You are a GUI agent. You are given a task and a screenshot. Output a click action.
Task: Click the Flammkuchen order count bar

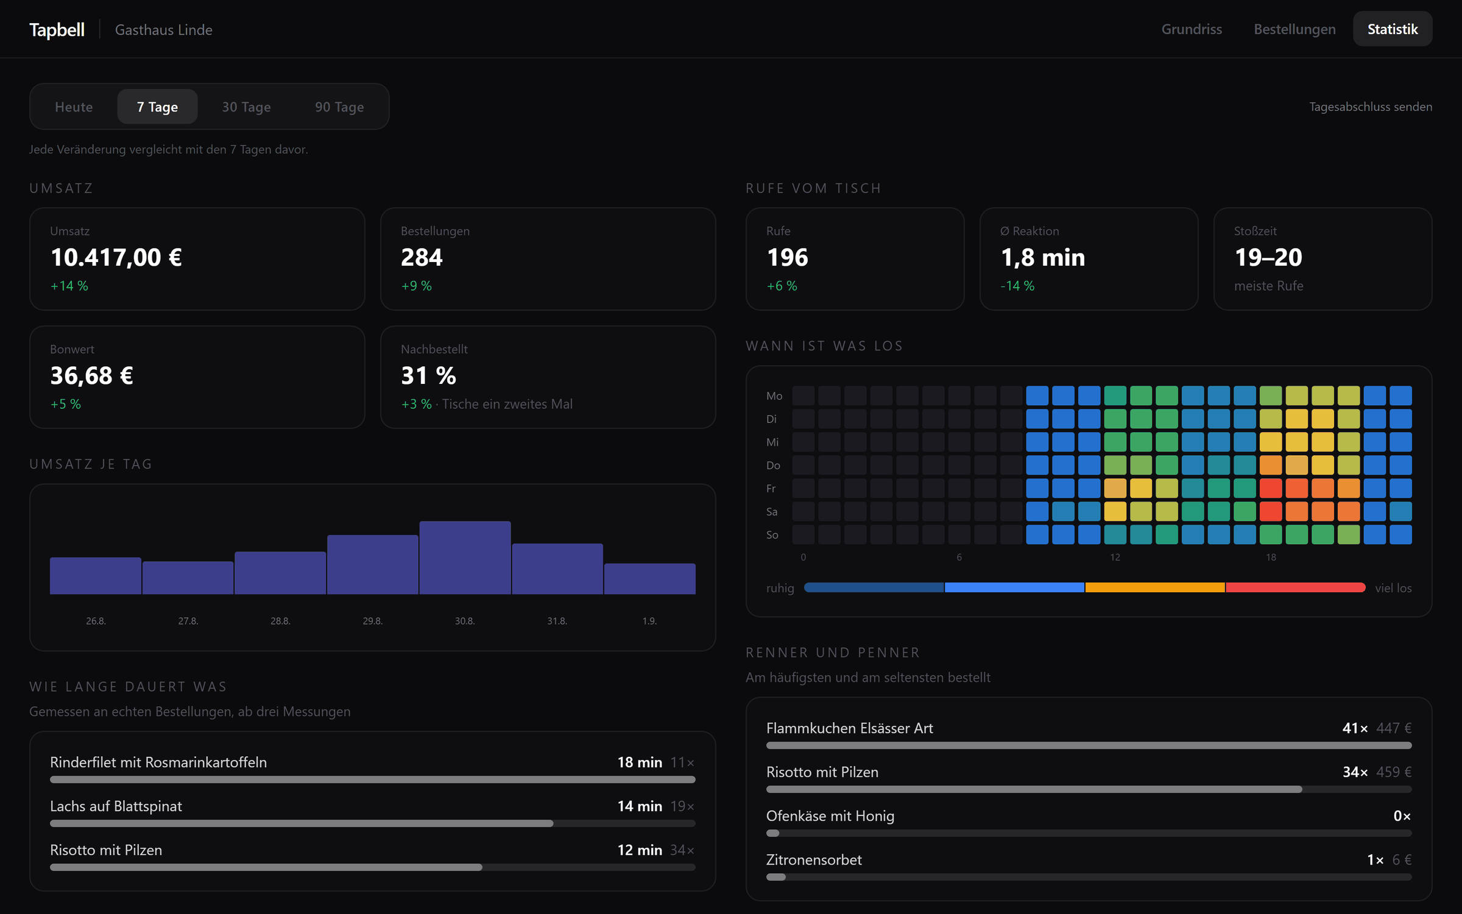coord(1089,745)
